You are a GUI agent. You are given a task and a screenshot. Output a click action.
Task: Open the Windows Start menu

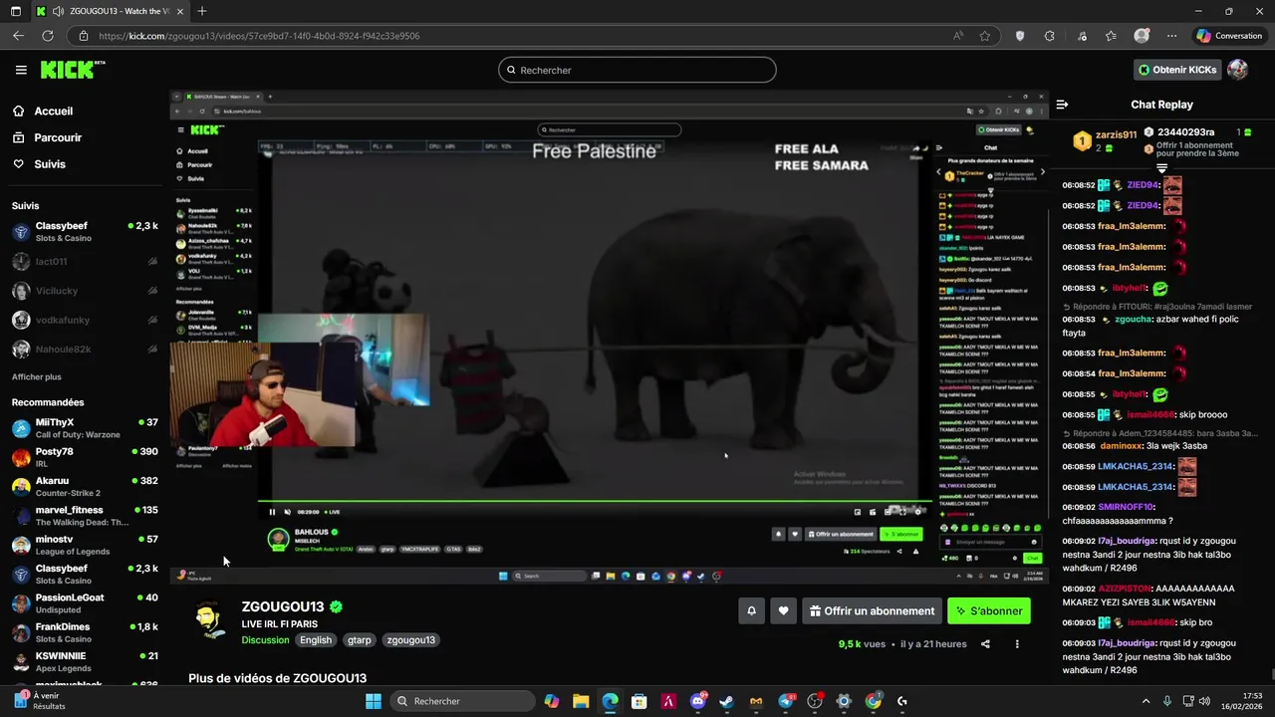374,701
